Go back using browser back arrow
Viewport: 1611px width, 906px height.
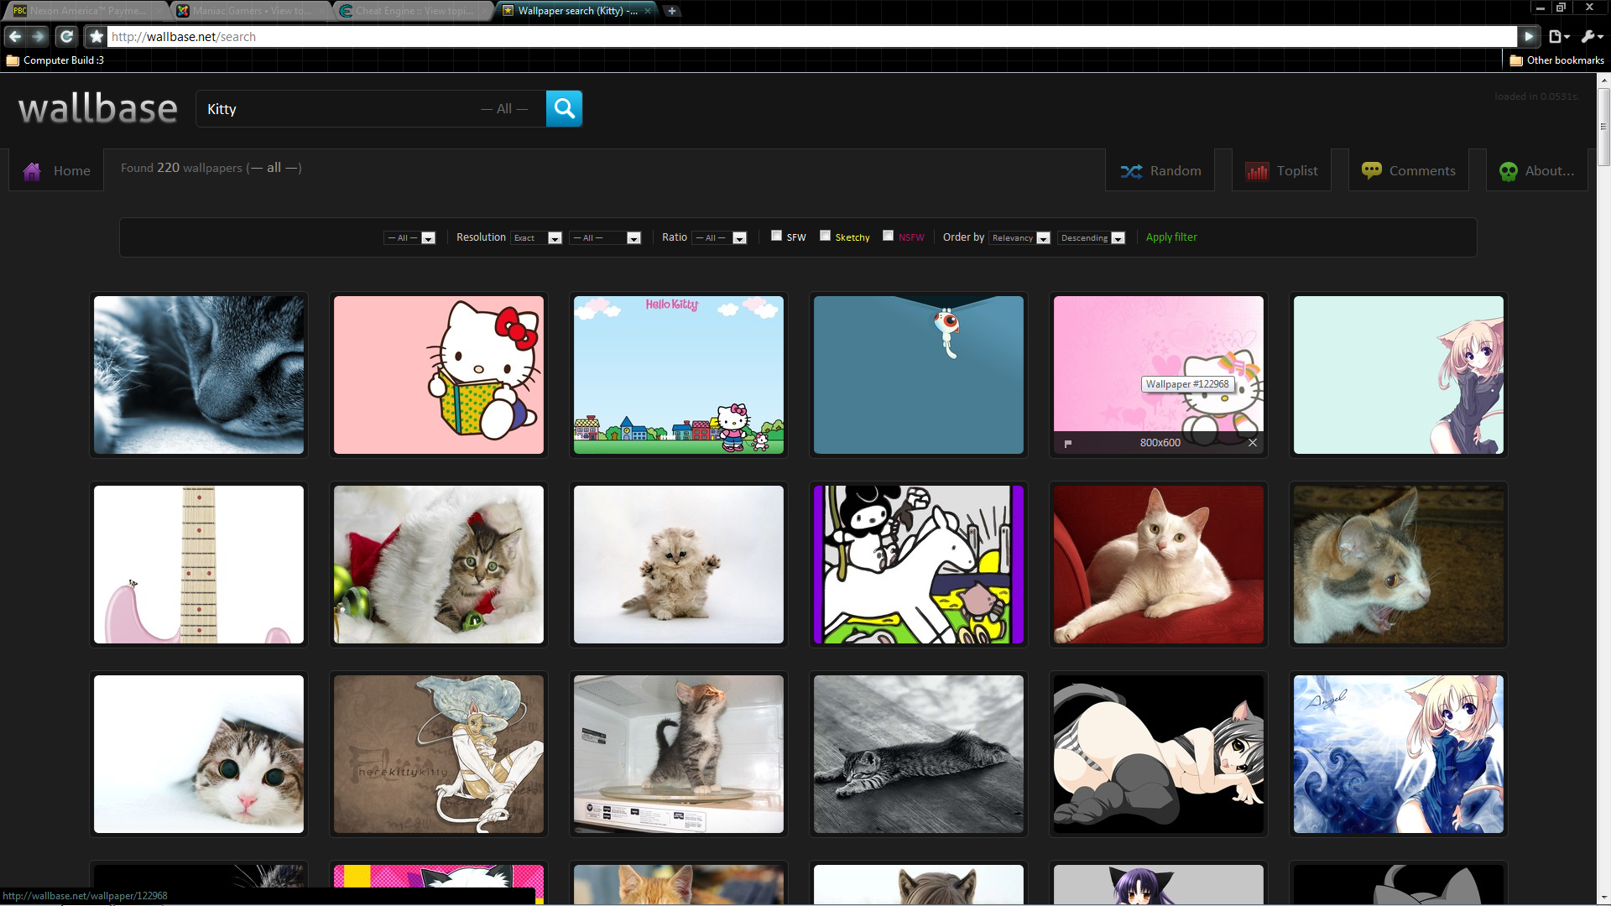[x=15, y=36]
